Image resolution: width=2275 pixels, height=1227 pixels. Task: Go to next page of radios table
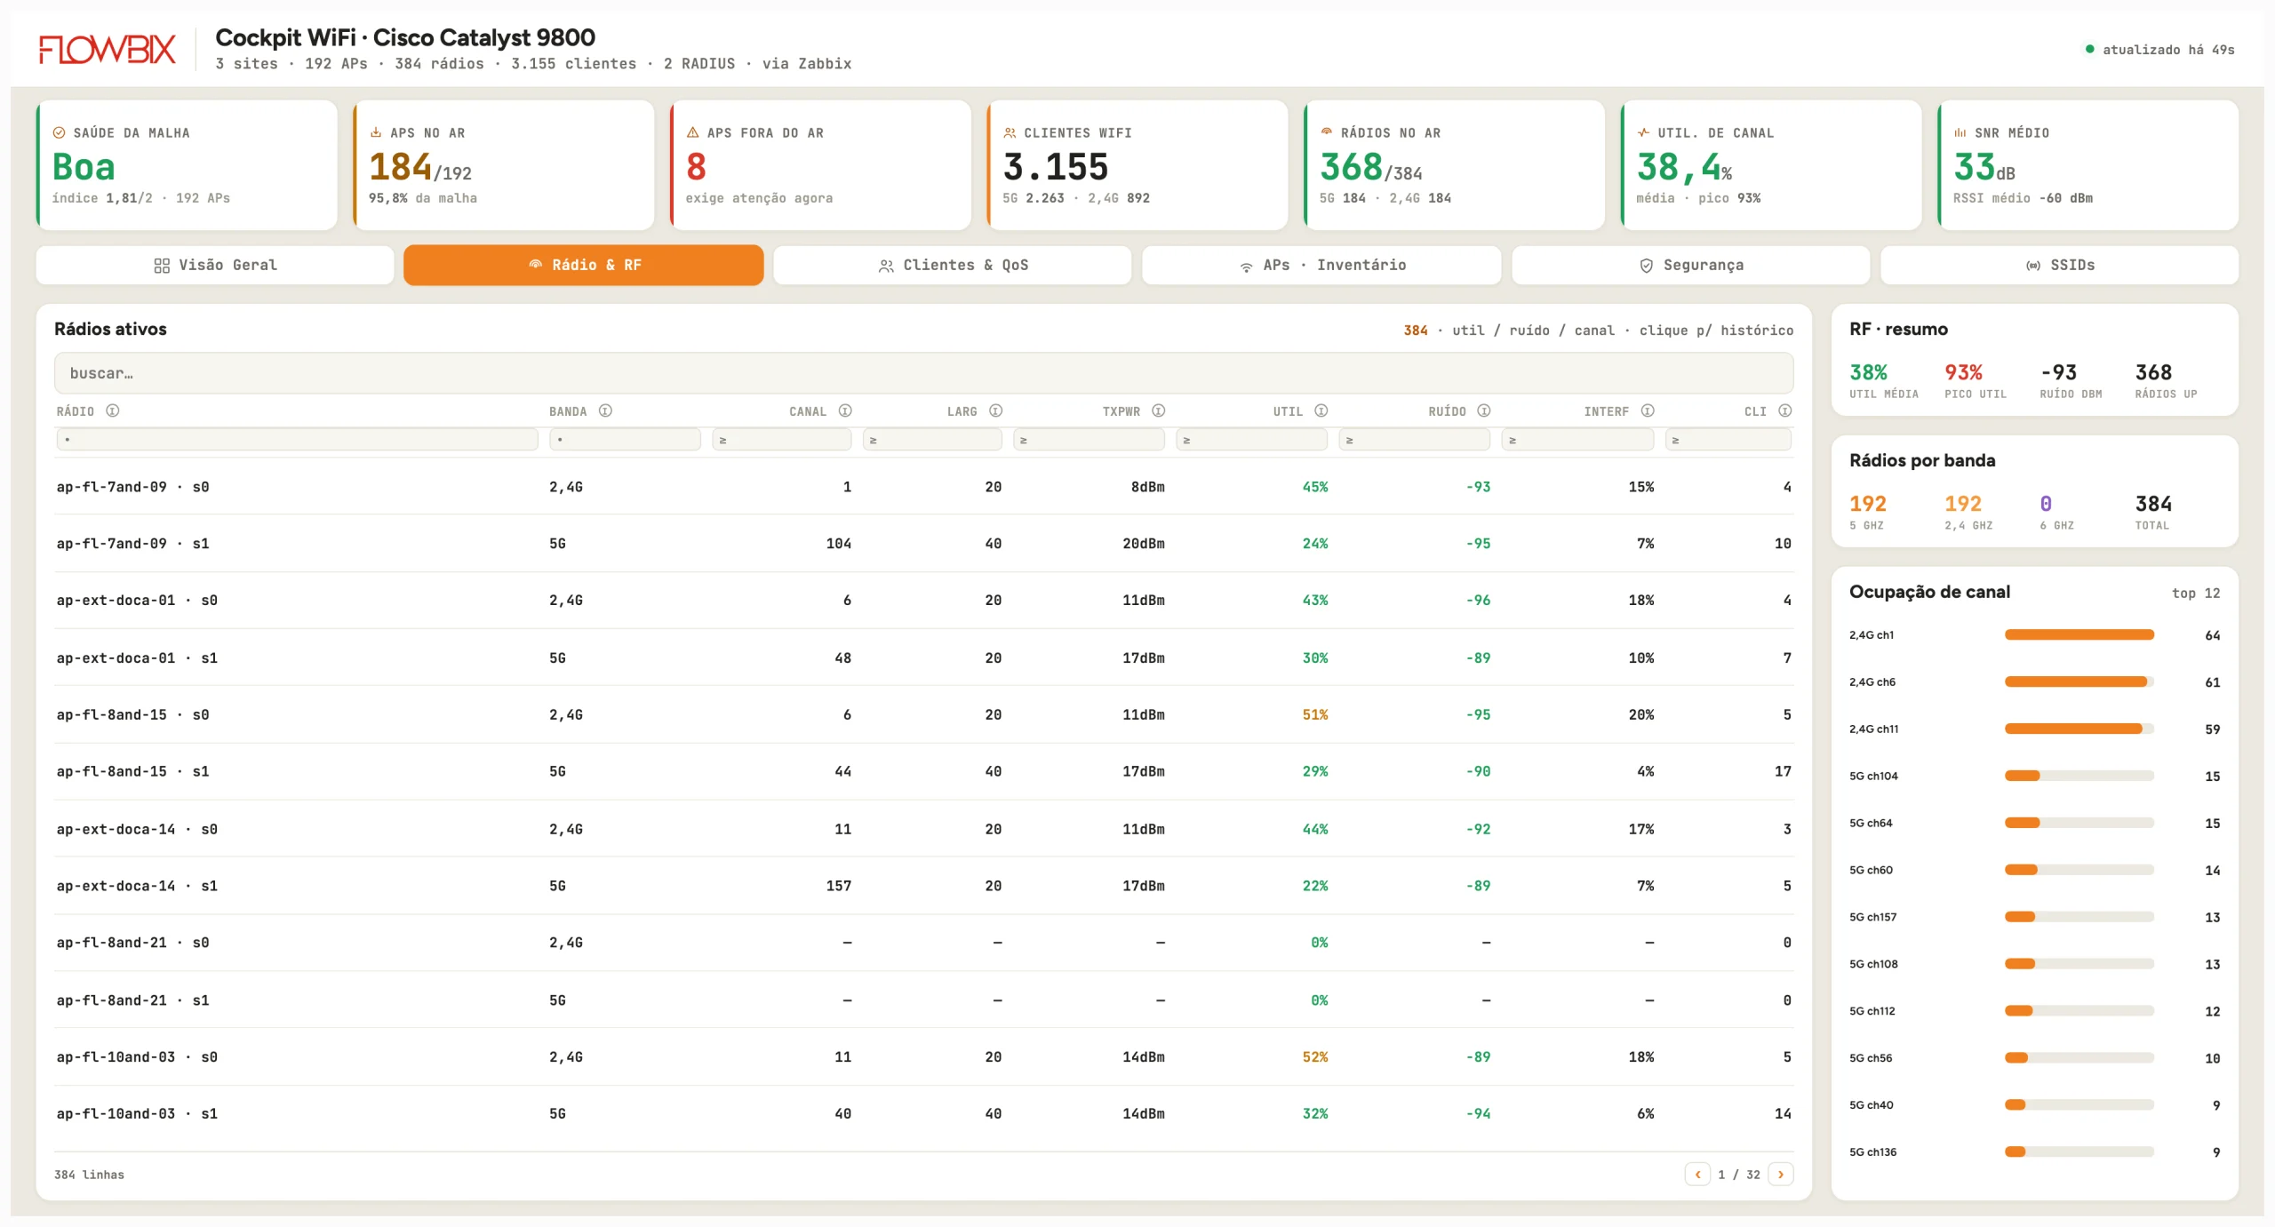pyautogui.click(x=1781, y=1174)
